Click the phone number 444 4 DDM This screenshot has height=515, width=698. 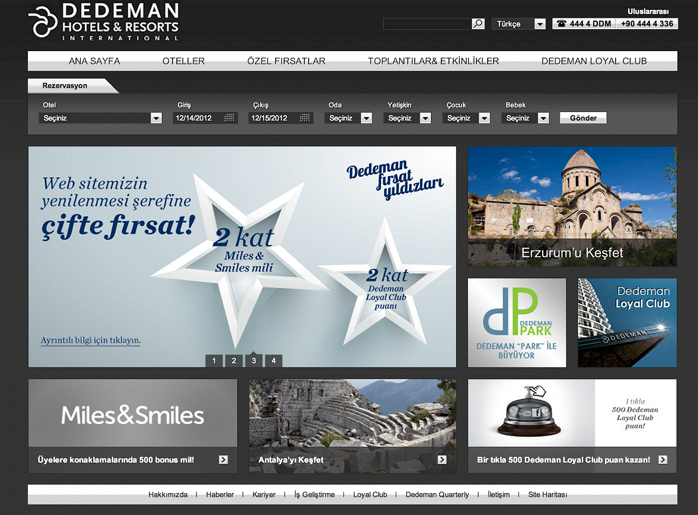pos(584,24)
